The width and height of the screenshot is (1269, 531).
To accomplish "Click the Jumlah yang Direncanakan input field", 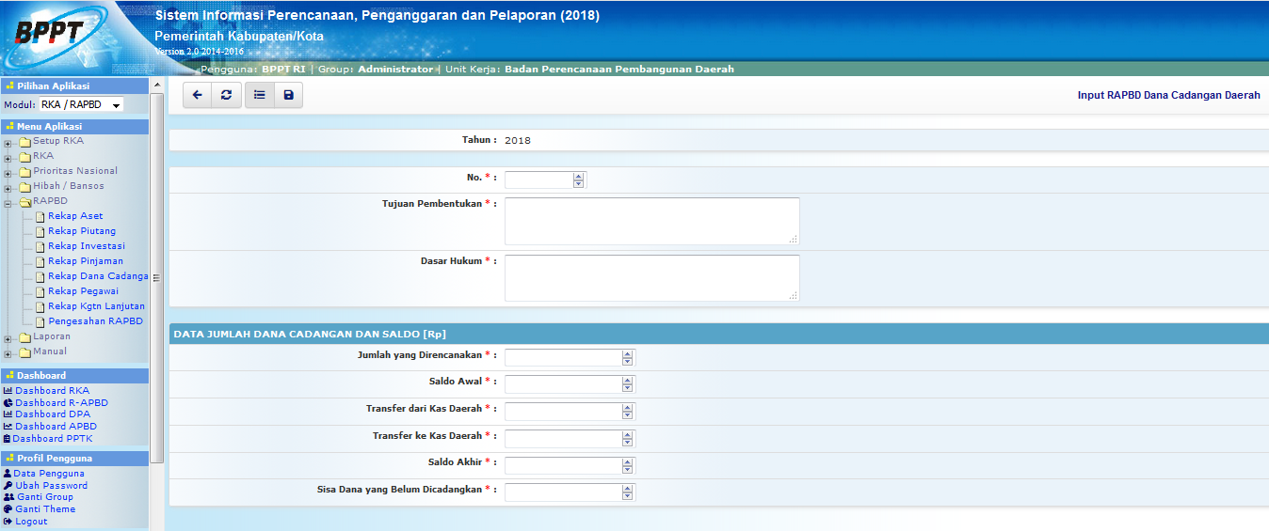I will [563, 357].
